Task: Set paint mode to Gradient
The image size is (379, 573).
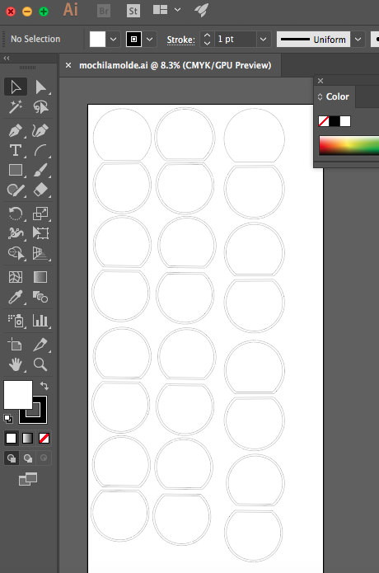Action: tap(28, 438)
